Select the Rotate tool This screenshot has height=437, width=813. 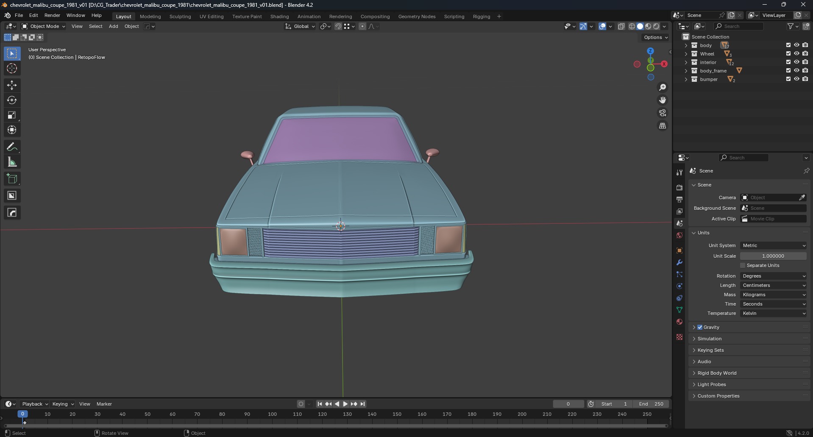[x=12, y=100]
